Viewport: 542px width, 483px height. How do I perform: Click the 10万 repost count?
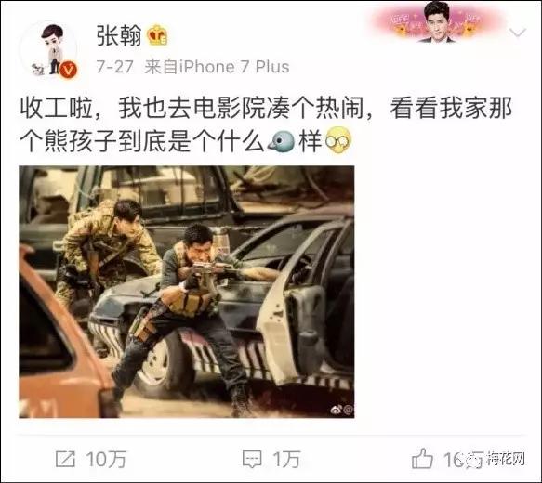(x=106, y=460)
